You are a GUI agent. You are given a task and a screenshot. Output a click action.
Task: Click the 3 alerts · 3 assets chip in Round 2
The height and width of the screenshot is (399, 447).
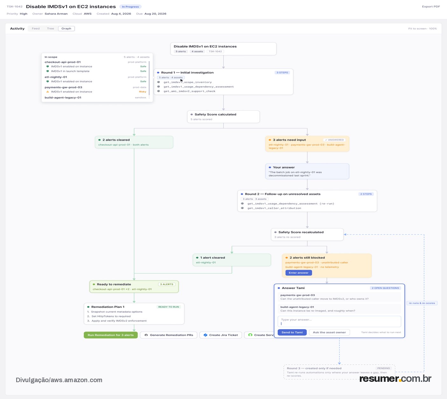click(x=255, y=199)
